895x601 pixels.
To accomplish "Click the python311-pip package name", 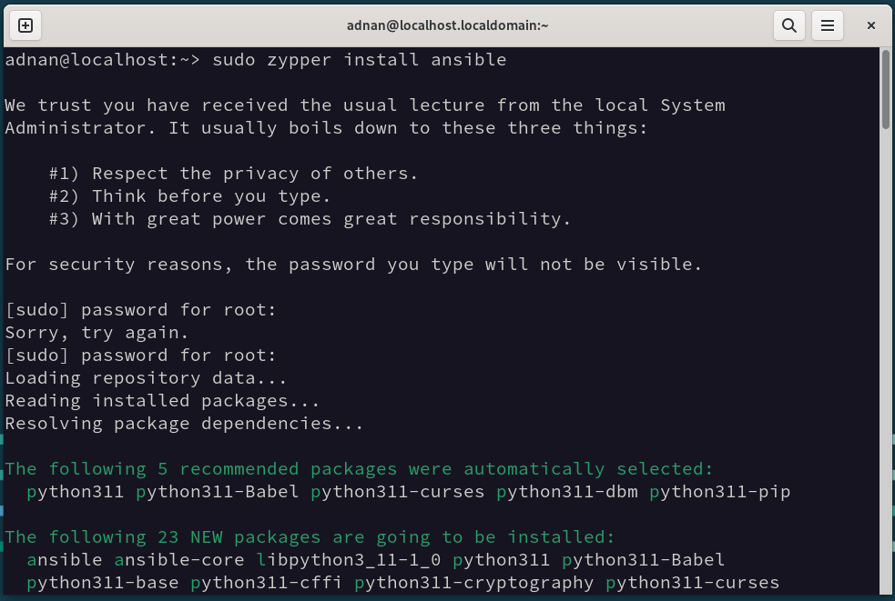I will [720, 492].
